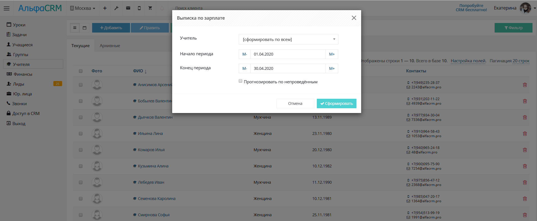Click the Поиск клиента search field

tap(189, 8)
